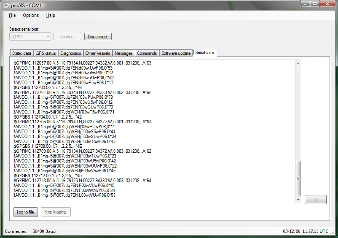The height and width of the screenshot is (238, 338).
Task: Click the proAIS title bar icon
Action: coord(6,5)
